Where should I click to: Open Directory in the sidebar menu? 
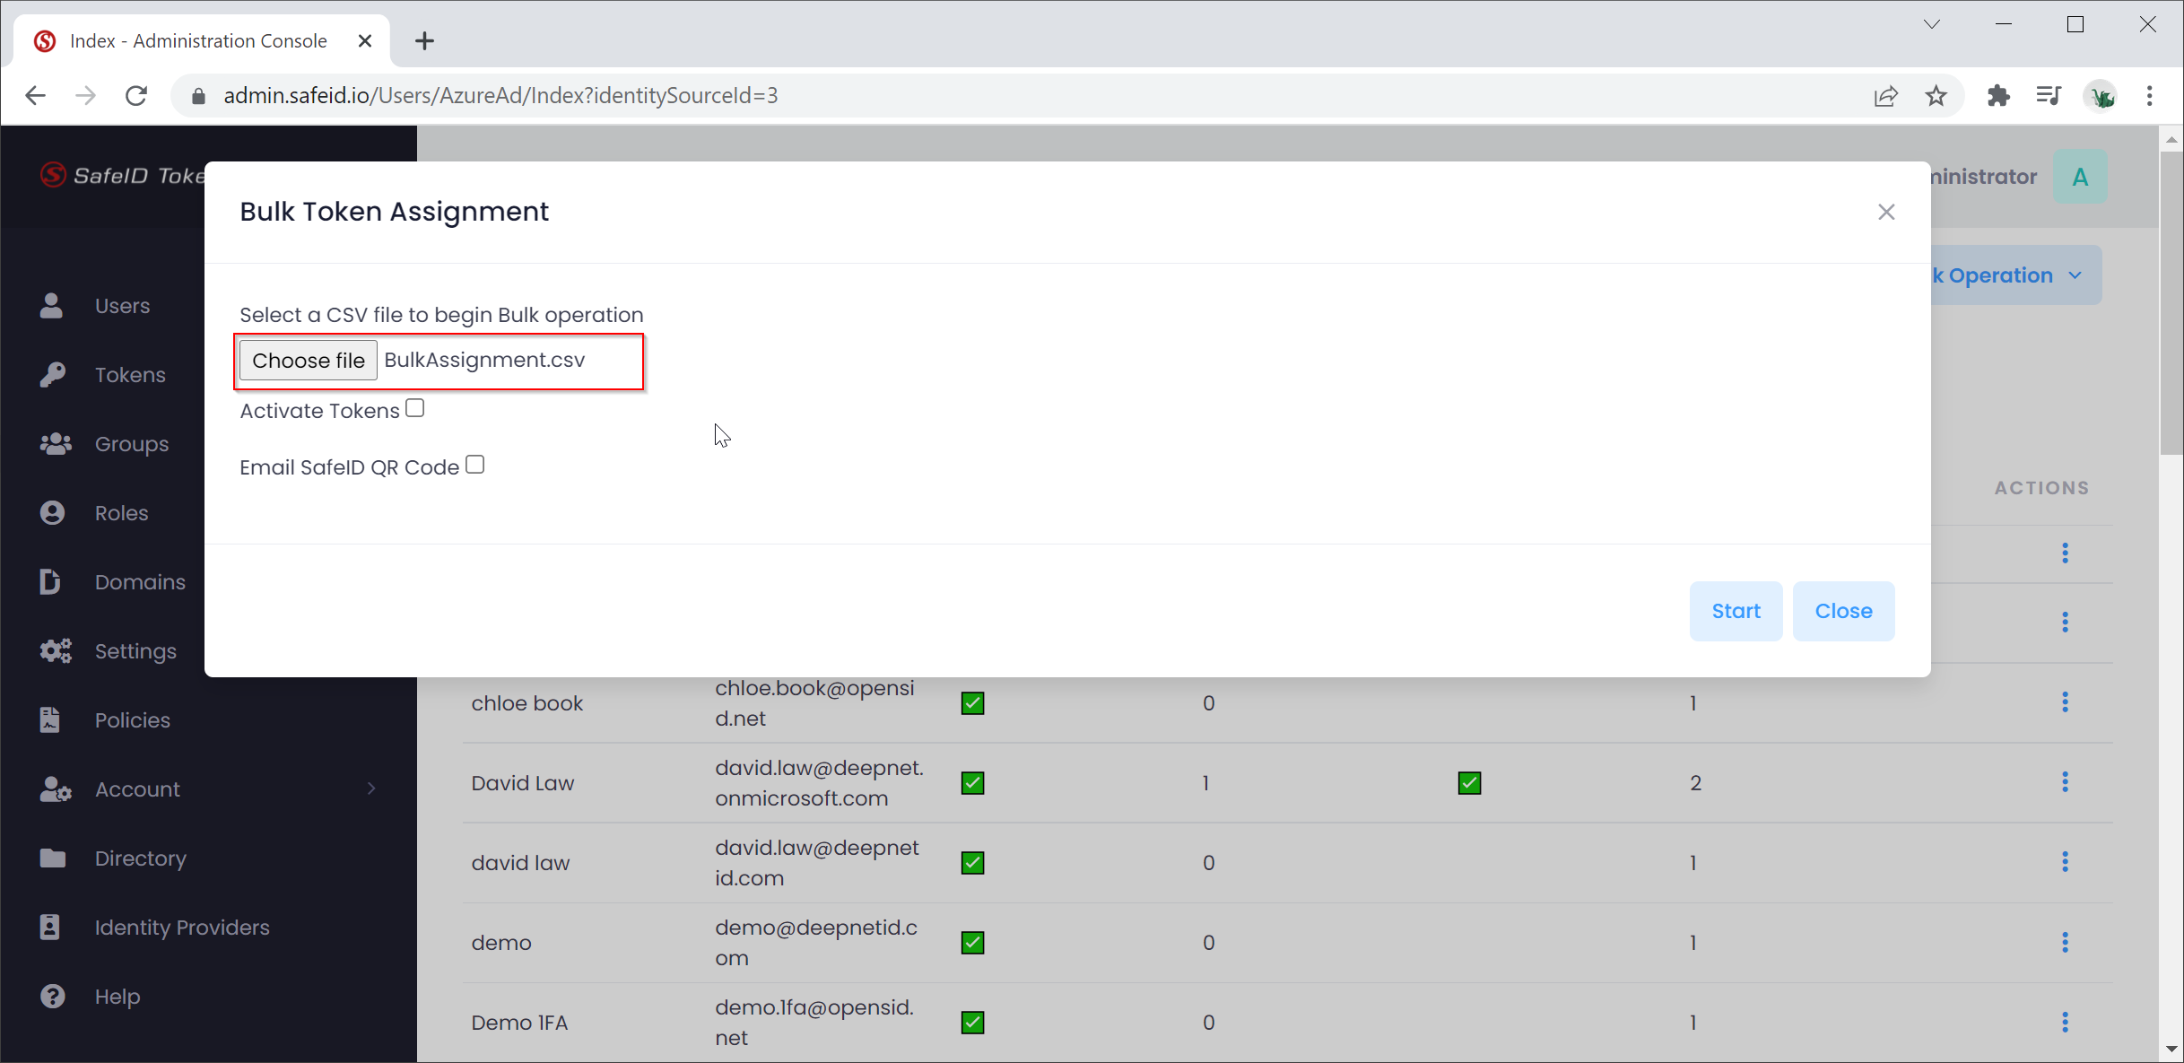tap(140, 858)
